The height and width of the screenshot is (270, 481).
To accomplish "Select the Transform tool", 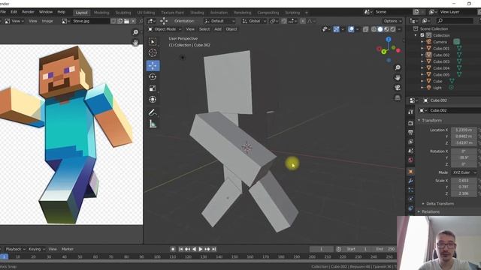I will [x=153, y=100].
